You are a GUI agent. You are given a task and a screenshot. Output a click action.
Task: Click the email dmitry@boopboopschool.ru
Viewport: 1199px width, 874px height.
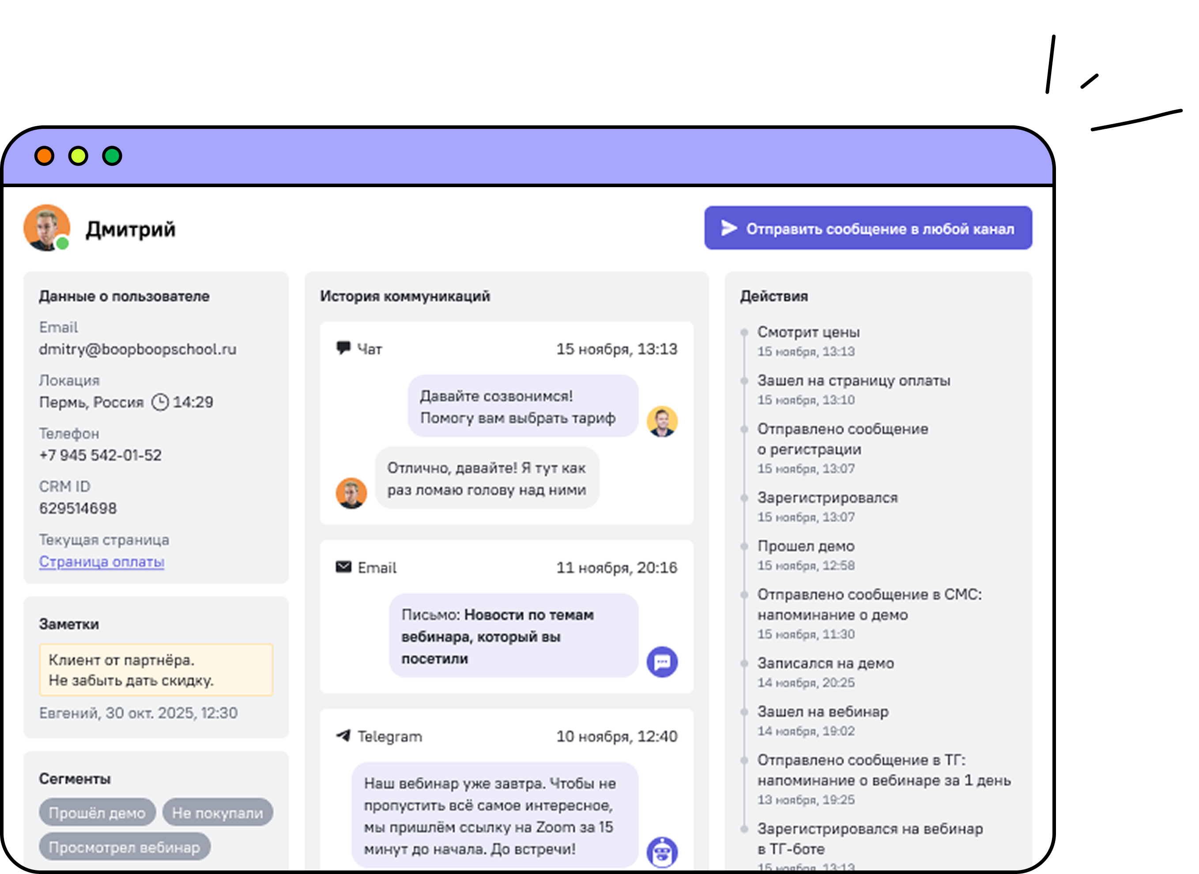pyautogui.click(x=138, y=349)
